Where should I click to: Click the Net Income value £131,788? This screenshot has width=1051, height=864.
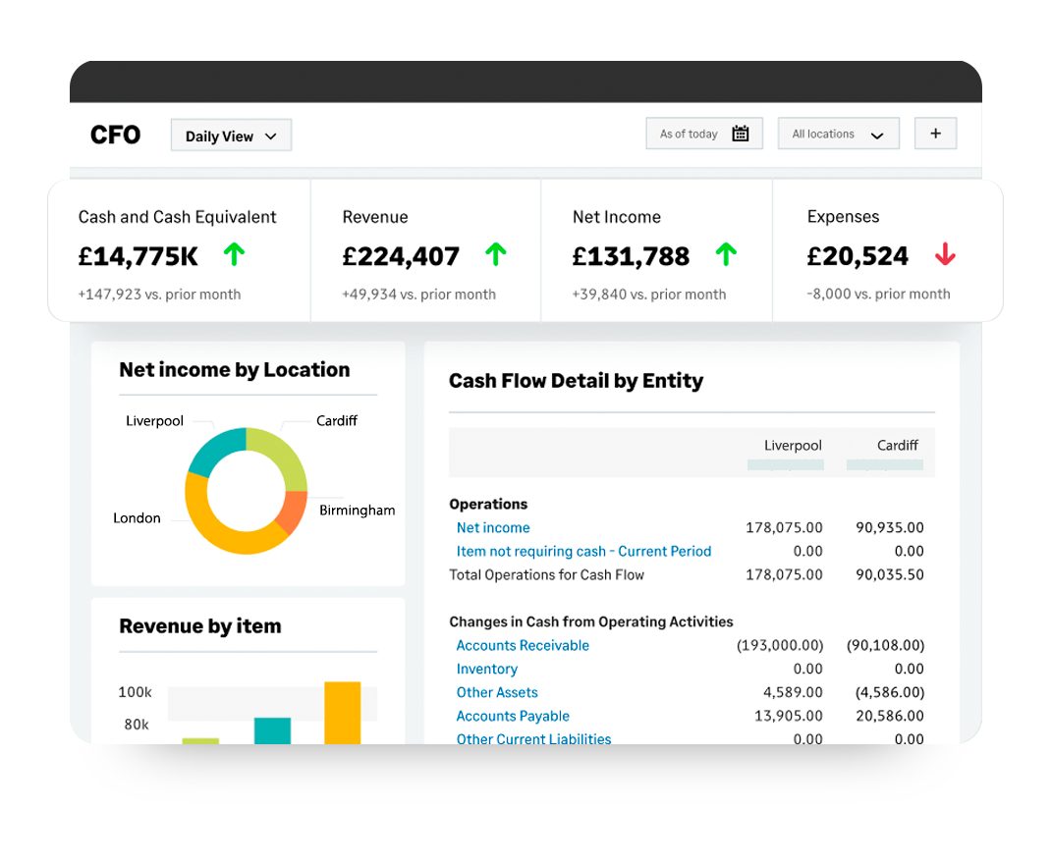[631, 256]
